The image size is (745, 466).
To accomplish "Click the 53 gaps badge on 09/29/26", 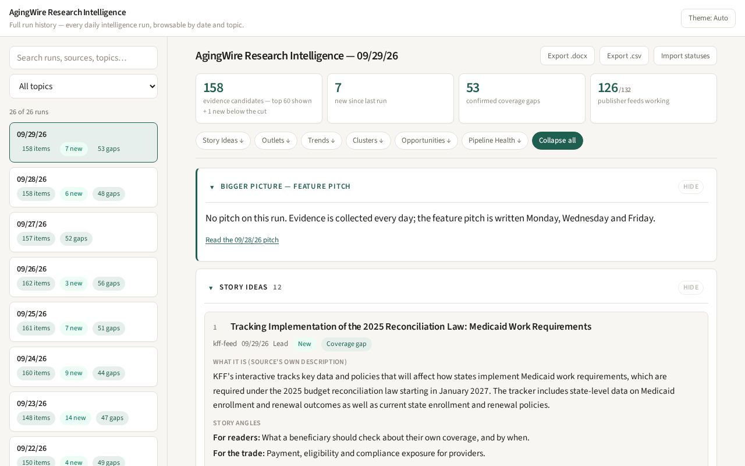I will (x=109, y=149).
